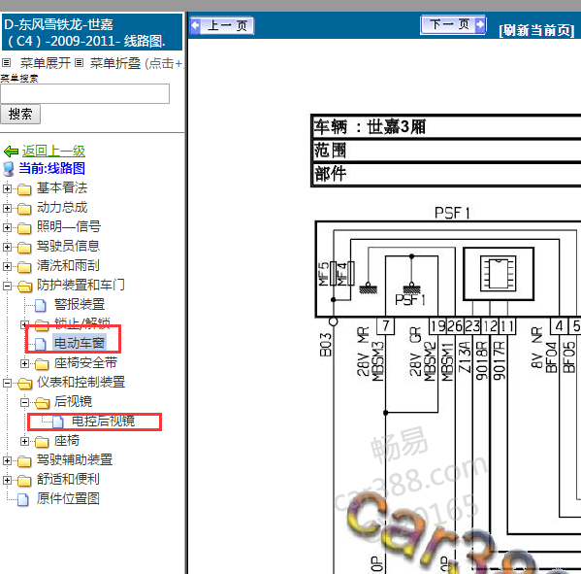Go to previous page (上一页)

pos(221,25)
